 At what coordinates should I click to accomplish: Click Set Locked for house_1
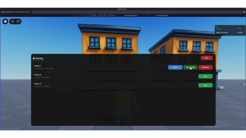[x=190, y=67]
